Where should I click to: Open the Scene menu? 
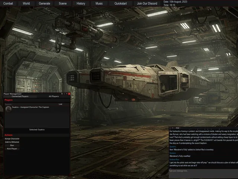point(63,3)
